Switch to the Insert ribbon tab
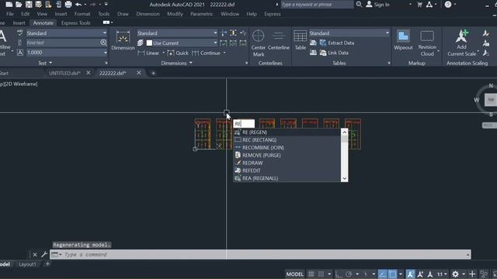 19,22
